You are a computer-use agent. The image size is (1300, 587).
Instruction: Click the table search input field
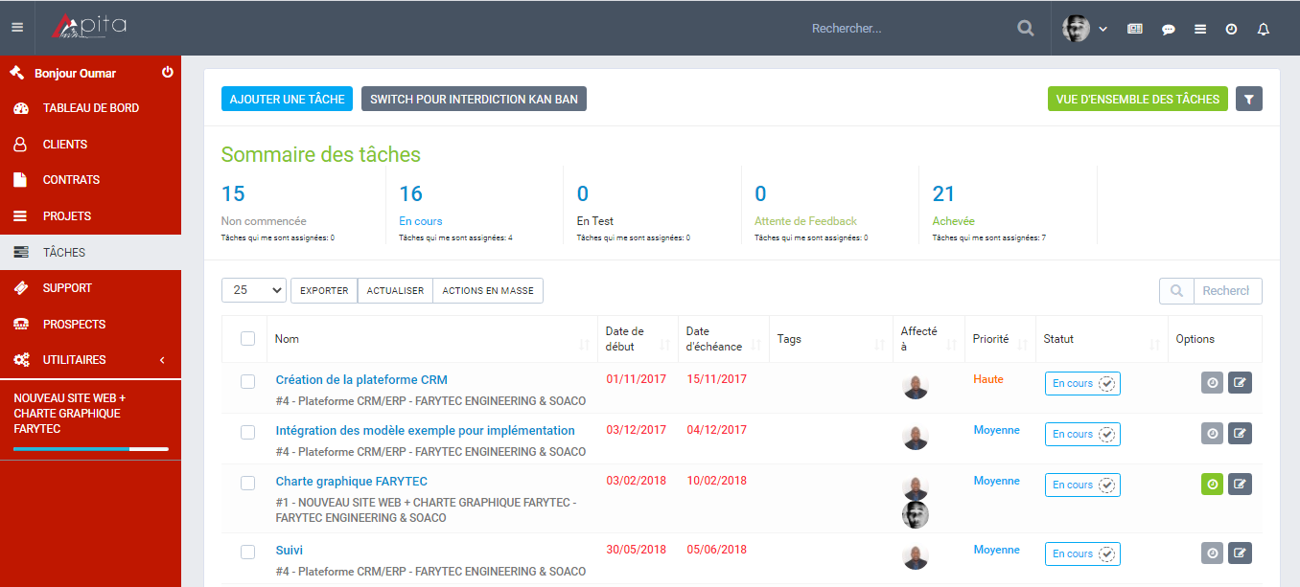click(1227, 291)
